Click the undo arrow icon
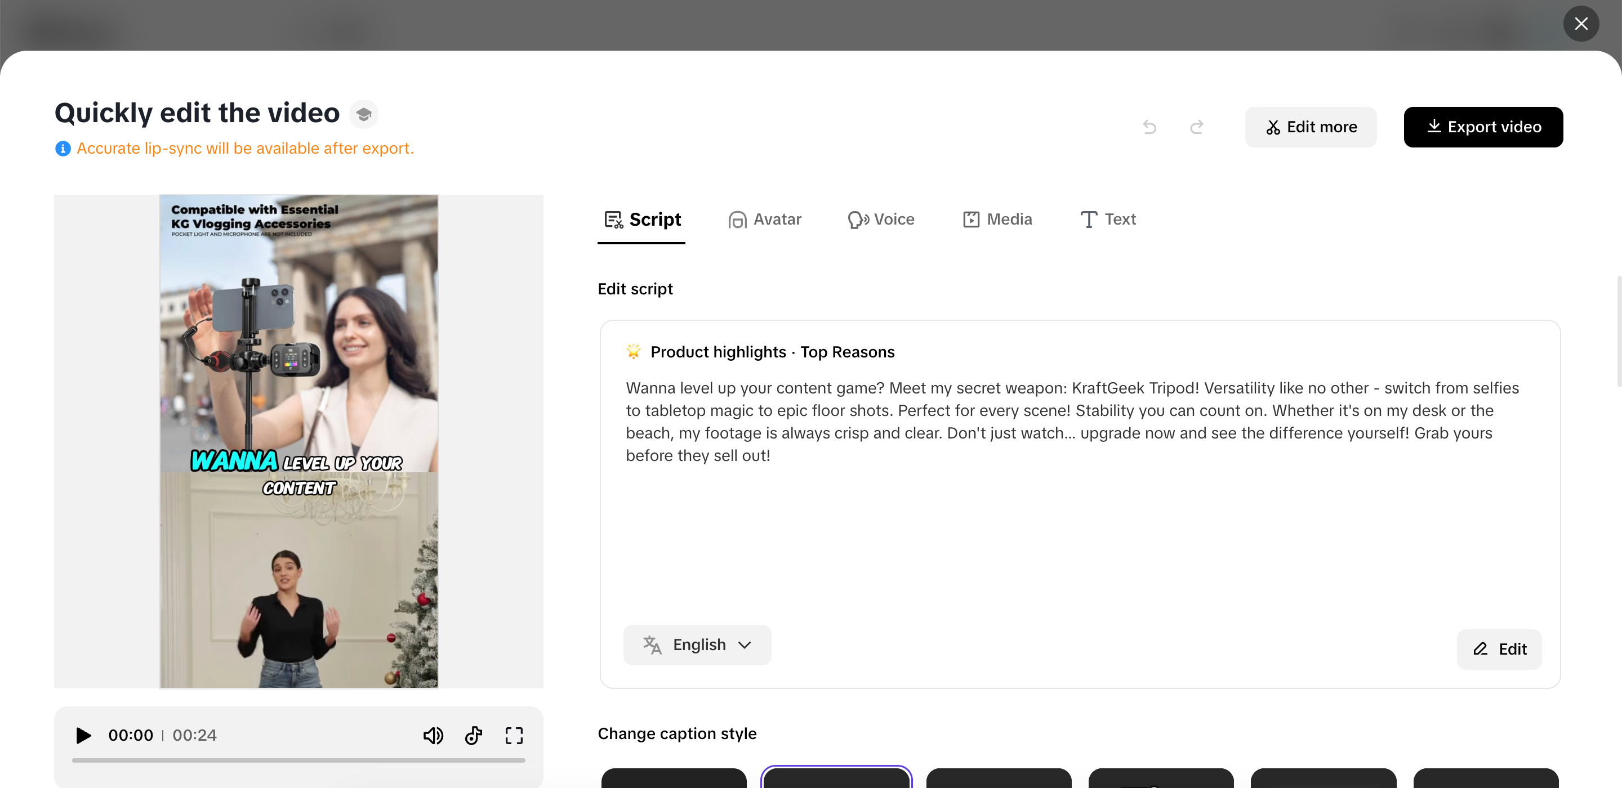Image resolution: width=1622 pixels, height=788 pixels. 1149,127
